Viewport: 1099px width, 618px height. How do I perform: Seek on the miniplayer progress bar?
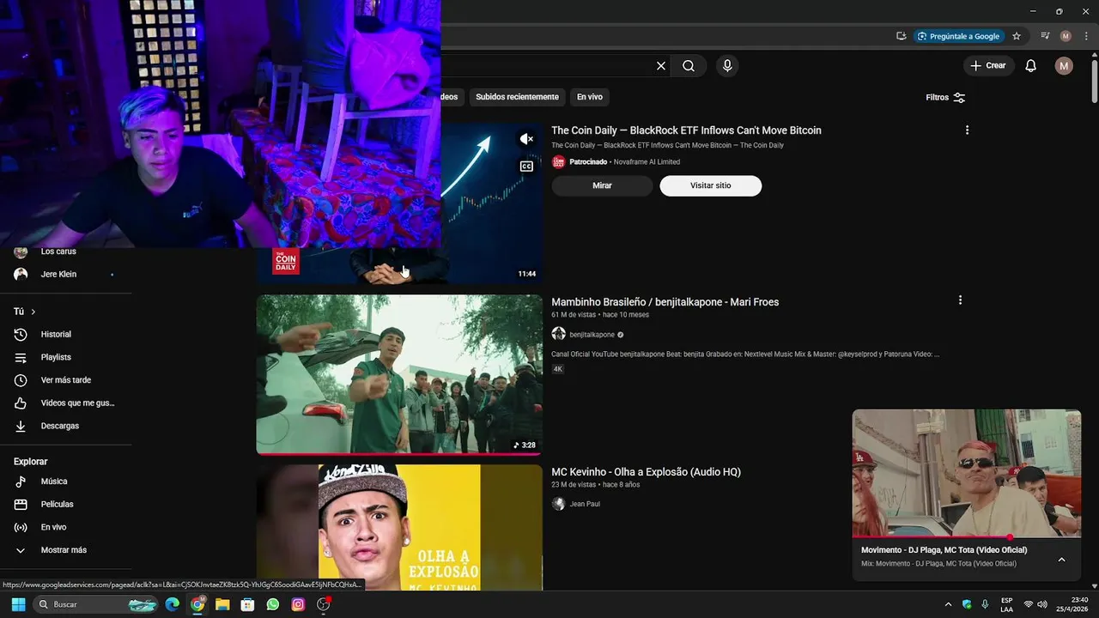pos(966,537)
